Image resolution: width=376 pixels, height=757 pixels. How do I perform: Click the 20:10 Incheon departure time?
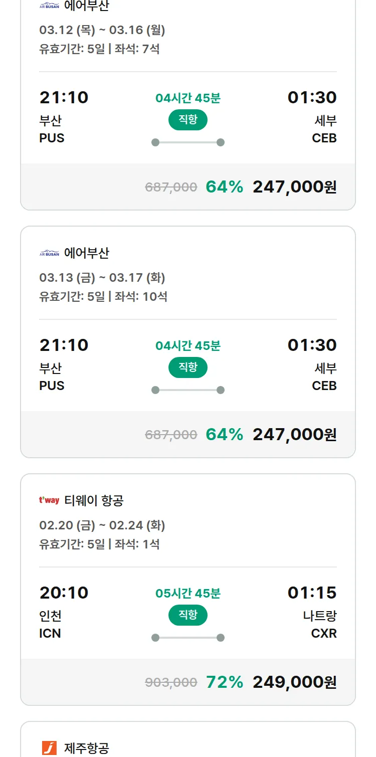click(64, 593)
